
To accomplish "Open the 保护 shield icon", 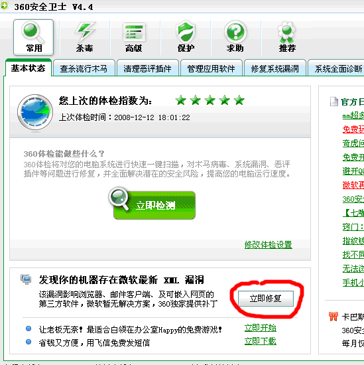I will (x=186, y=36).
